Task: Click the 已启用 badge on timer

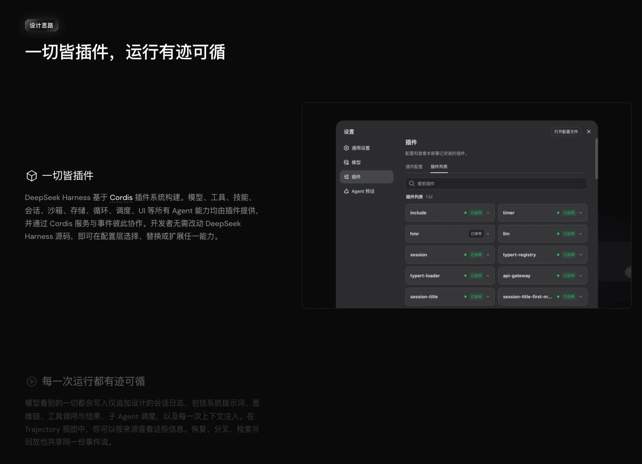Action: (x=569, y=213)
